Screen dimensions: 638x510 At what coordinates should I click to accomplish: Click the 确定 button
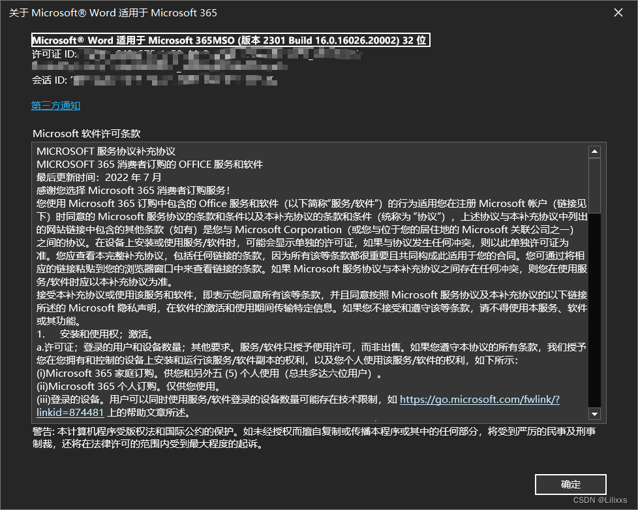[x=570, y=485]
